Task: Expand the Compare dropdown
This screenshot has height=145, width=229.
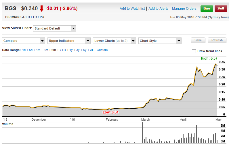Action: 24,41
